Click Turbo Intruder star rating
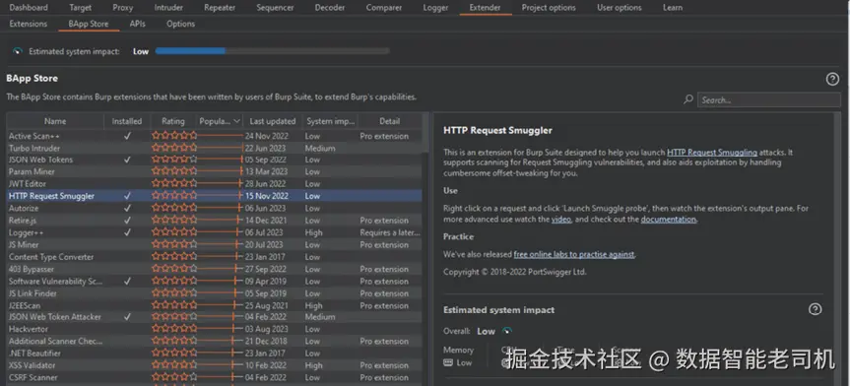This screenshot has width=850, height=386. (x=174, y=148)
